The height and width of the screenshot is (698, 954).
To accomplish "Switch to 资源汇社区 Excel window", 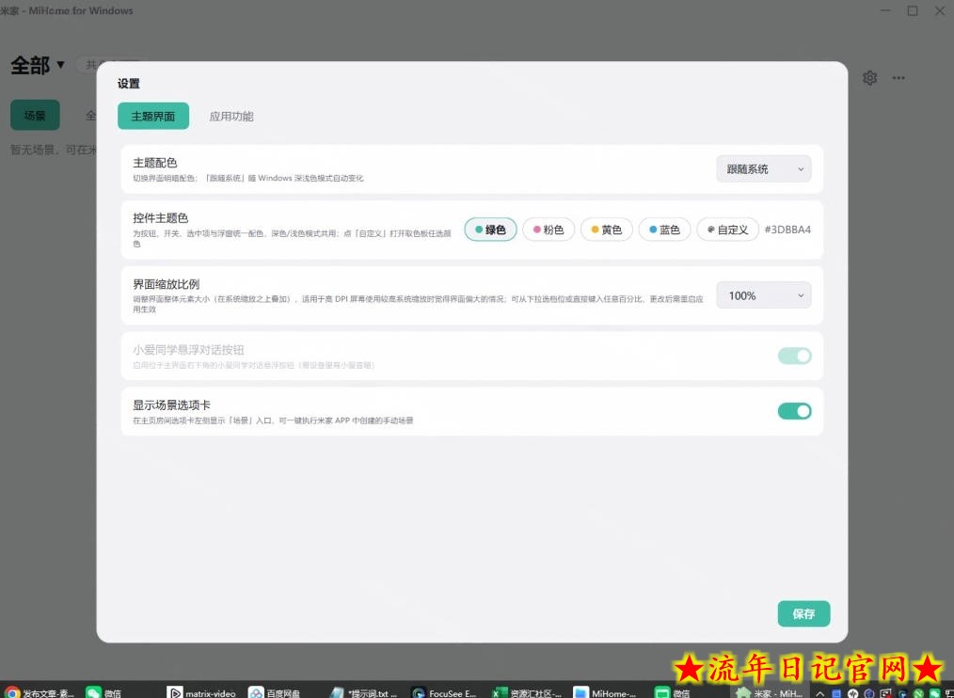I will tap(527, 692).
